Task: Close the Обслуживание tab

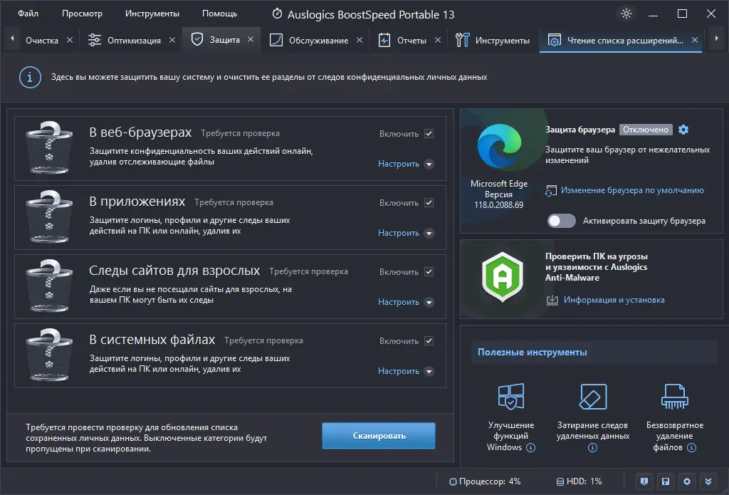Action: [x=360, y=41]
